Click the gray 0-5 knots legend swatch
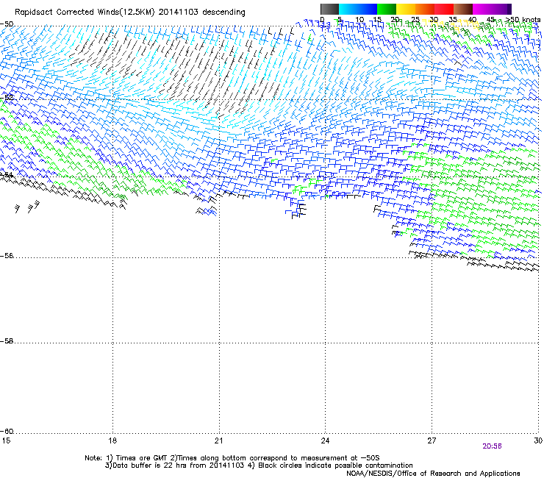 tap(329, 9)
